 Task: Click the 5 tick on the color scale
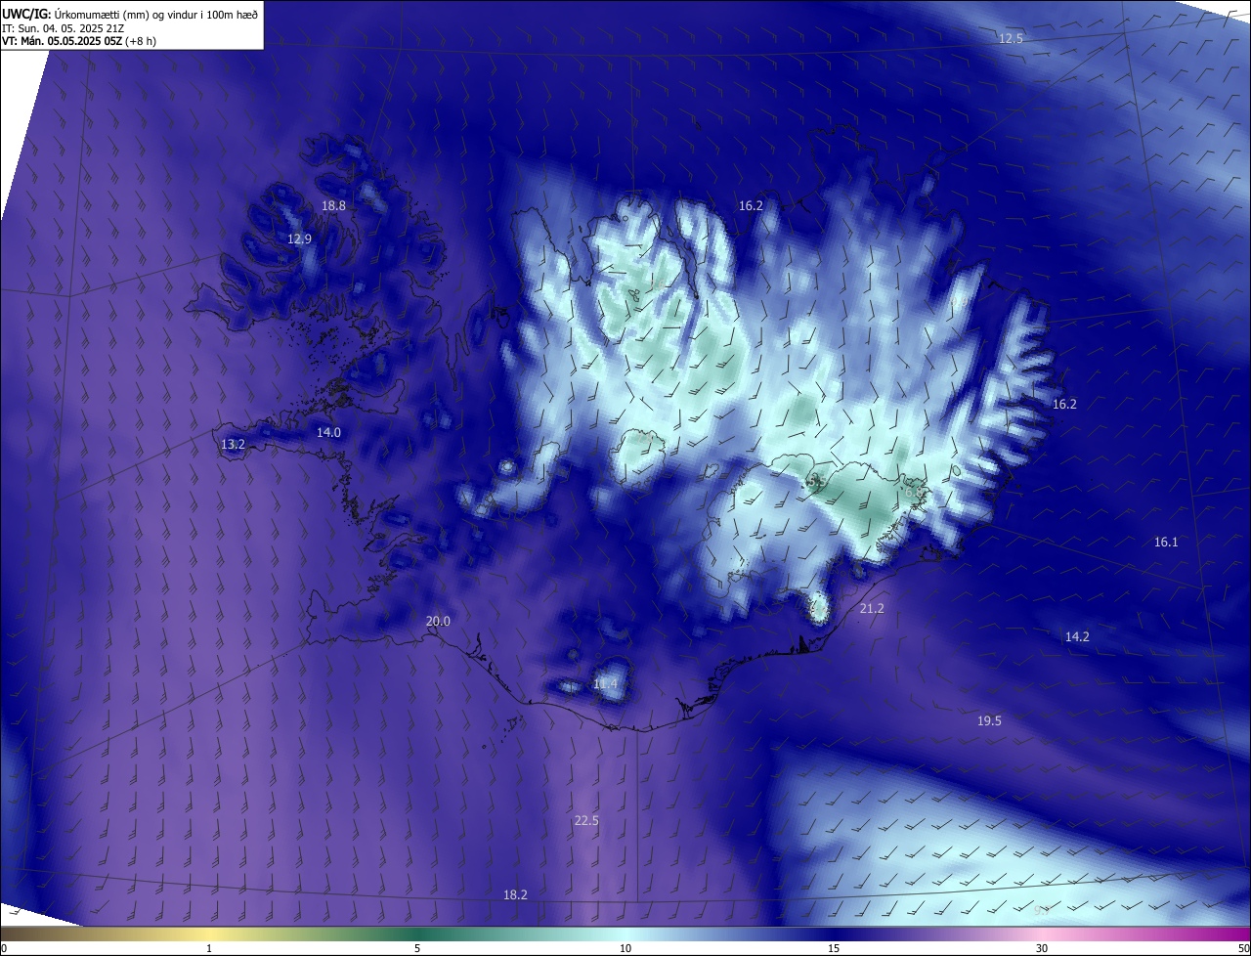tap(417, 948)
